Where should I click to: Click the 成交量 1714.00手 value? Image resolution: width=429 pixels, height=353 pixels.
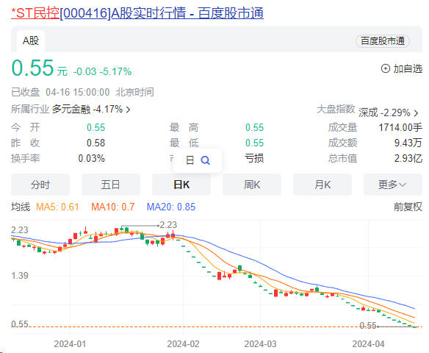(400, 128)
